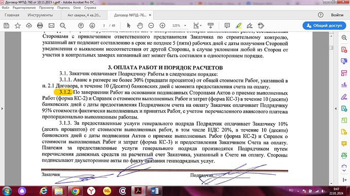The width and height of the screenshot is (350, 196).
Task: Select the Hand pan tool
Action: (x=140, y=26)
